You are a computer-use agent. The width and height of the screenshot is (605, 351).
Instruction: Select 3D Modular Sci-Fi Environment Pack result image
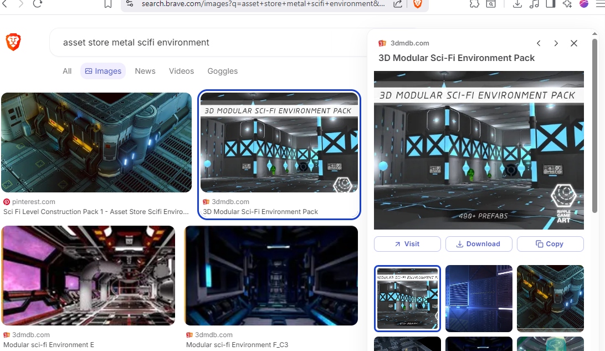click(x=279, y=143)
